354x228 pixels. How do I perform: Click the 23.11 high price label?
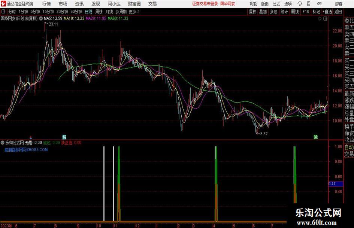[53, 24]
